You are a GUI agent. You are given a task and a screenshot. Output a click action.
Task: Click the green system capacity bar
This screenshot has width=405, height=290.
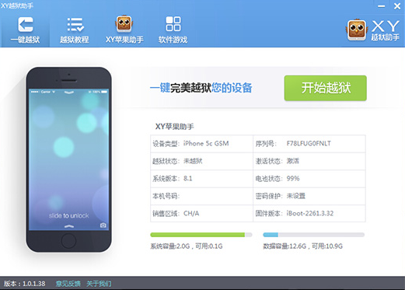[x=201, y=235]
